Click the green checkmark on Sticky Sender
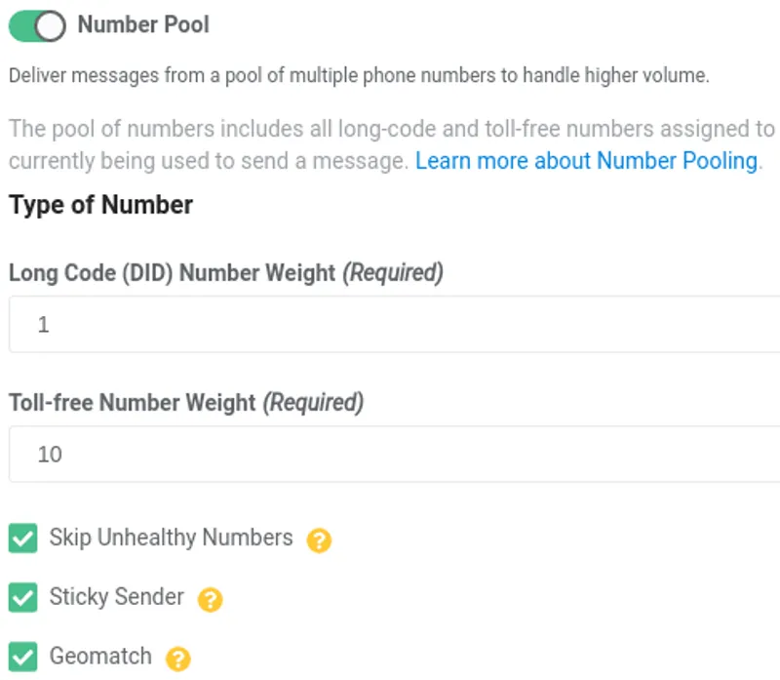780x680 pixels. [22, 597]
